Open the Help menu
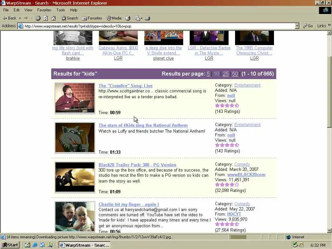 (x=74, y=10)
